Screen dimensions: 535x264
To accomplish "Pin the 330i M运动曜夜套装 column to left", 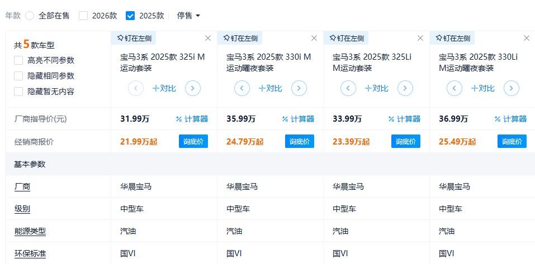I will [x=240, y=38].
